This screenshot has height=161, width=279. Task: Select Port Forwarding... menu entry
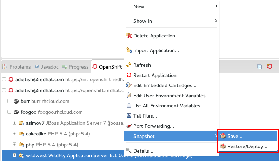[x=172, y=126]
